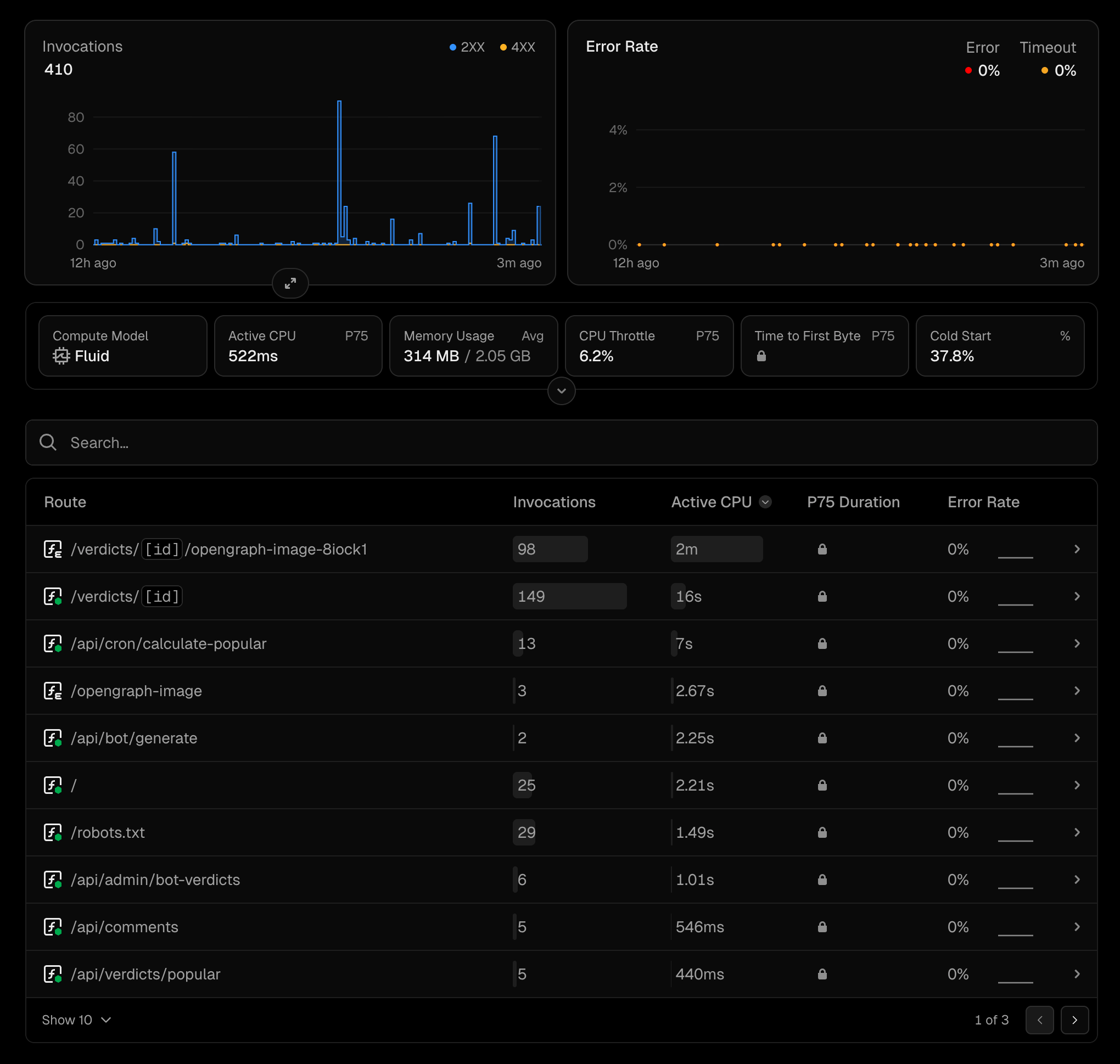Click the function icon beside /robots.txt

click(x=53, y=832)
